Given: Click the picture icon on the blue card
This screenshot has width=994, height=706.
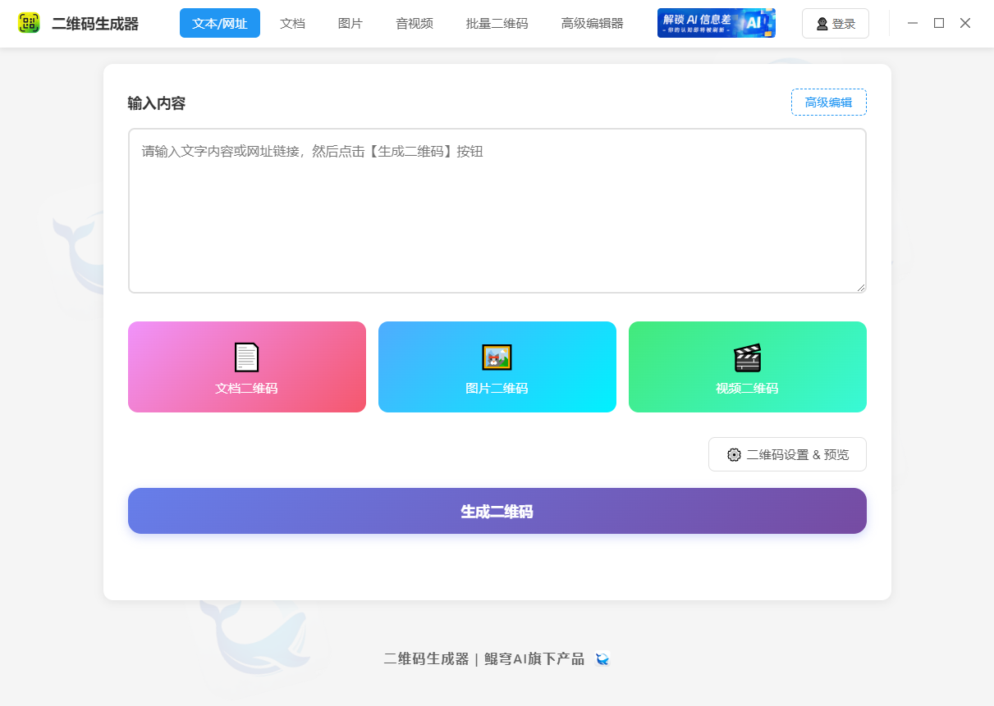Looking at the screenshot, I should click(x=497, y=356).
